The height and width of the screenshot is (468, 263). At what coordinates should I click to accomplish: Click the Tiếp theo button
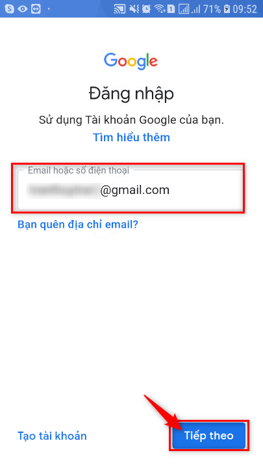pos(209,435)
